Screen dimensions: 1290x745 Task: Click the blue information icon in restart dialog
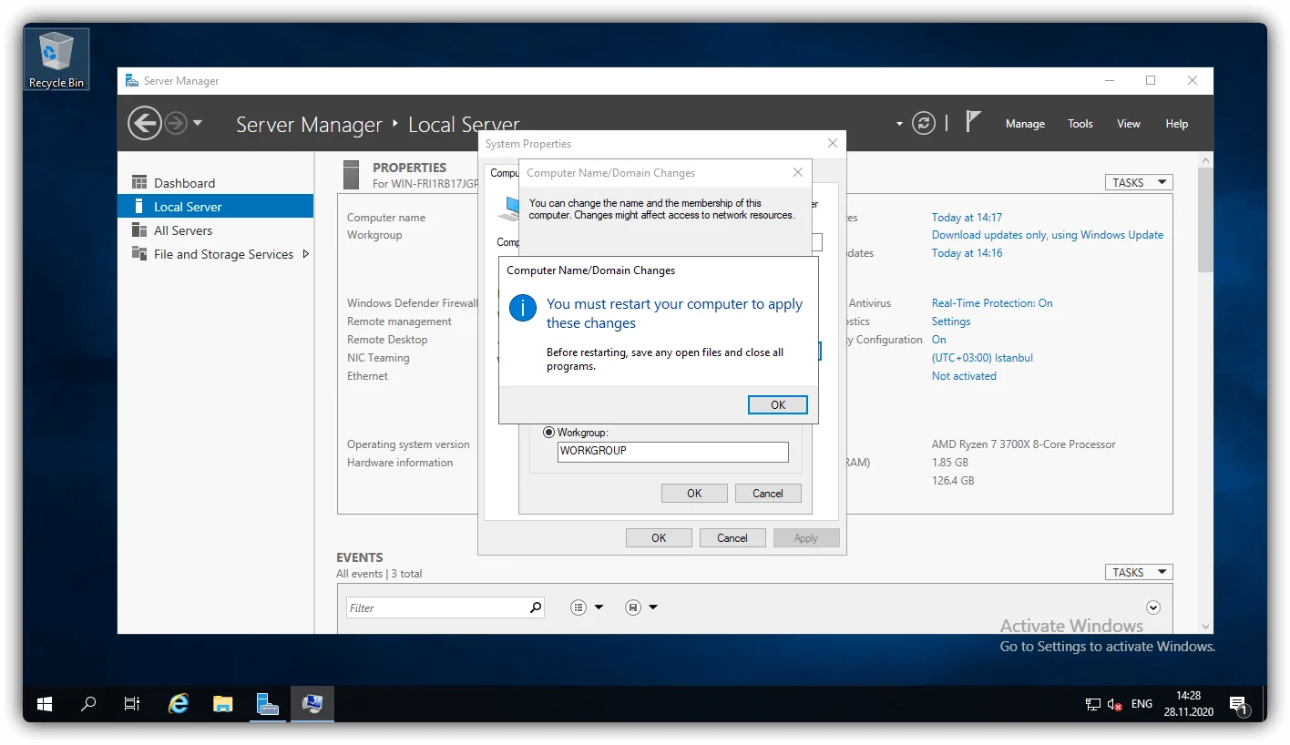click(522, 308)
